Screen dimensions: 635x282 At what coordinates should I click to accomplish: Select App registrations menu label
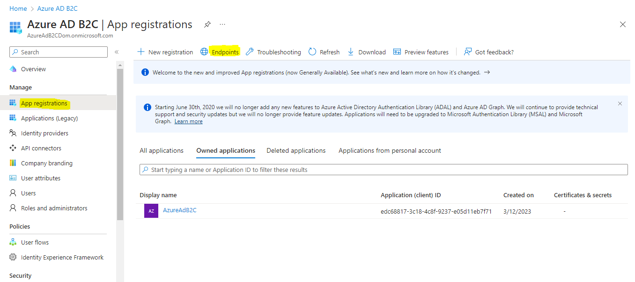pyautogui.click(x=44, y=103)
